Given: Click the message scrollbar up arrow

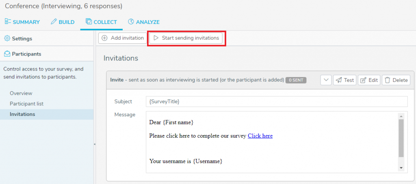Looking at the screenshot, I should point(401,116).
